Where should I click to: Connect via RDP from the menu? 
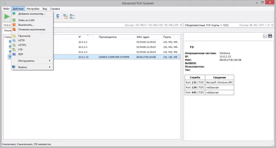(21, 54)
